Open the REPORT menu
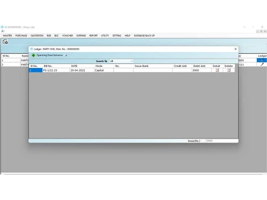 (x=93, y=36)
